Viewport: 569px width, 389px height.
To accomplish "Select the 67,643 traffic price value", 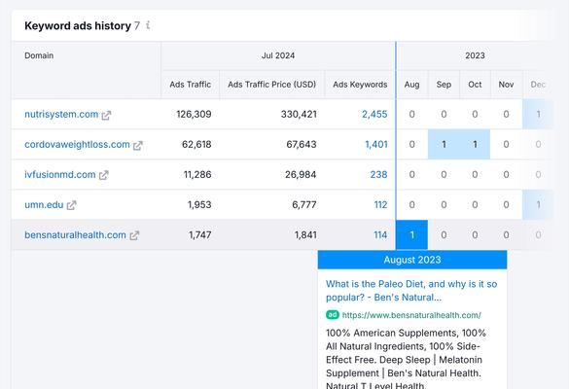I will click(302, 145).
